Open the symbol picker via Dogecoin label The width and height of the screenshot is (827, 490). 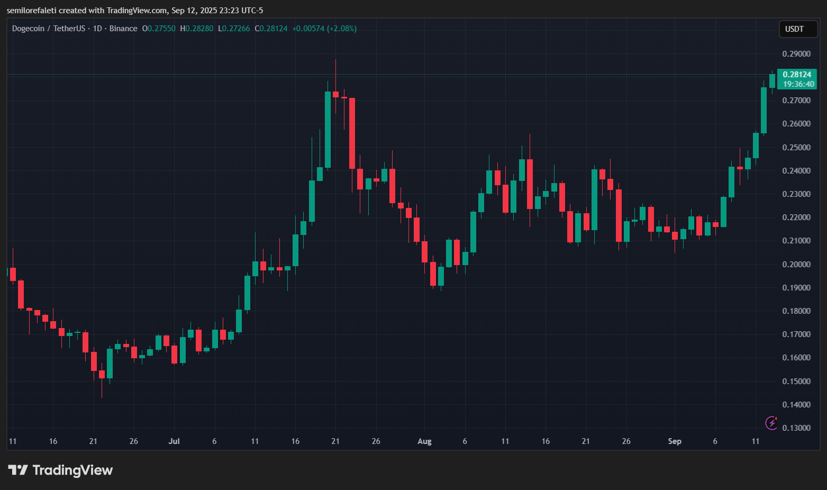(28, 29)
